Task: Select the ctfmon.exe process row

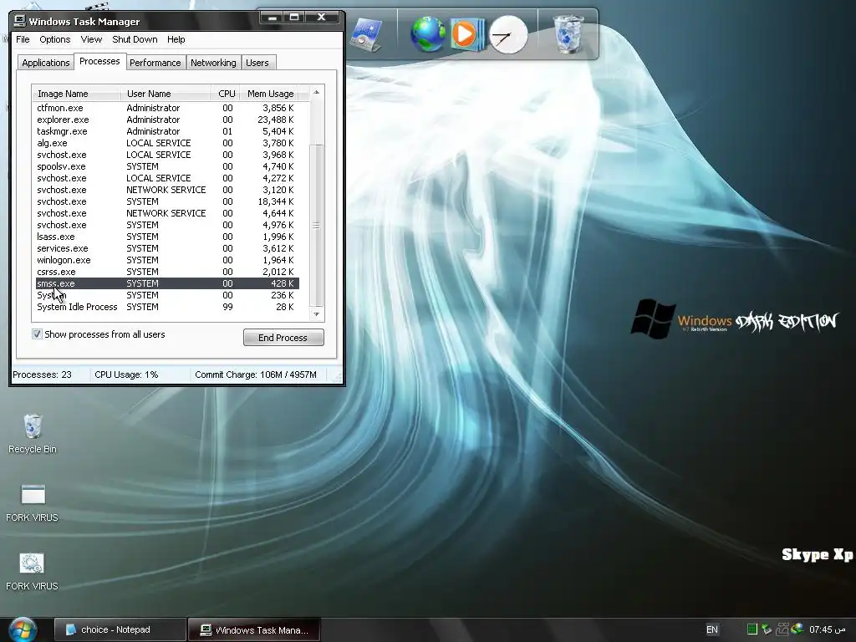Action: click(167, 108)
